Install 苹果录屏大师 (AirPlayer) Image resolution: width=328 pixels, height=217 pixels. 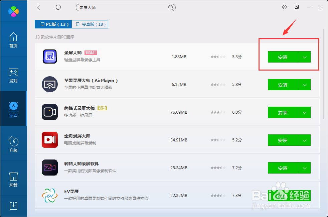pos(283,85)
